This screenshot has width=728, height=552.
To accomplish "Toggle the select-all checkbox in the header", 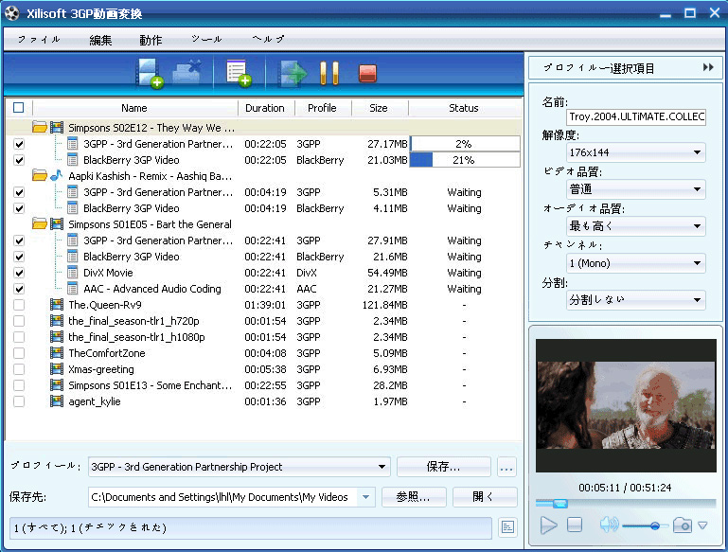I will click(19, 108).
